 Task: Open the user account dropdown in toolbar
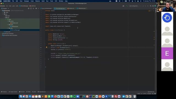(123, 6)
